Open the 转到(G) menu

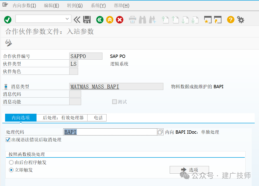75,6
